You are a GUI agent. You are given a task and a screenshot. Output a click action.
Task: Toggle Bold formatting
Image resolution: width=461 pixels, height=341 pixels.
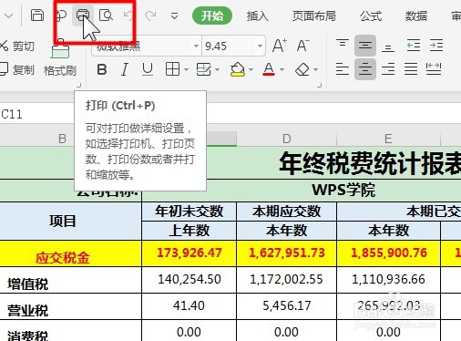coord(102,69)
